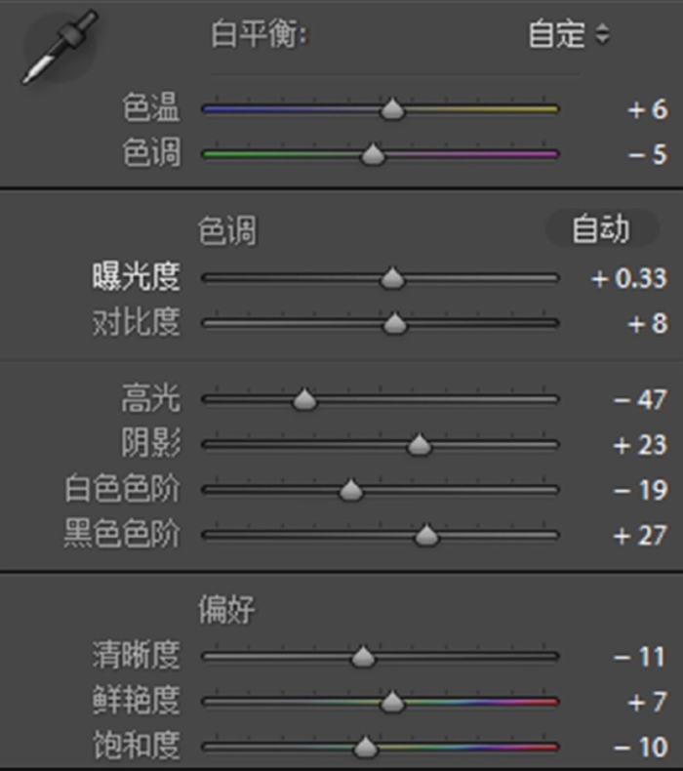Click the exposure value field +0.33
The height and width of the screenshot is (771, 683).
click(x=629, y=278)
